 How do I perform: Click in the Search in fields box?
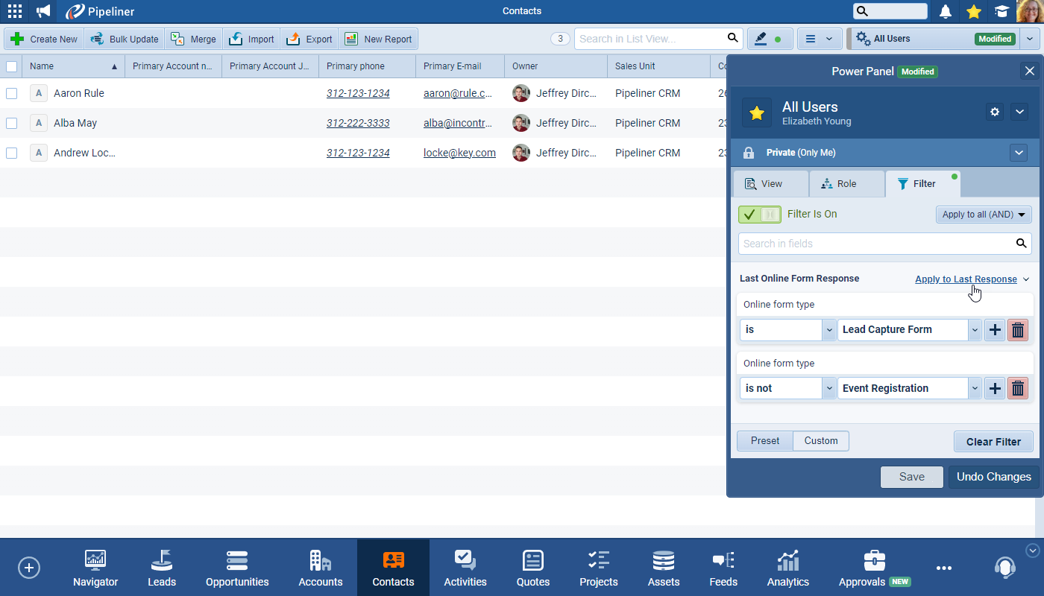click(x=876, y=244)
